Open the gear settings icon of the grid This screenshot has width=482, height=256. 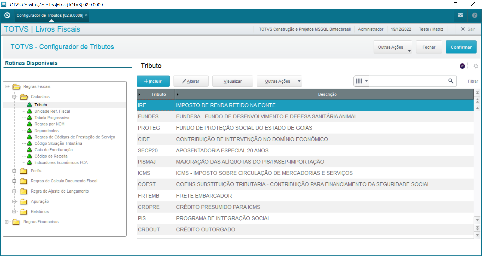pyautogui.click(x=476, y=66)
